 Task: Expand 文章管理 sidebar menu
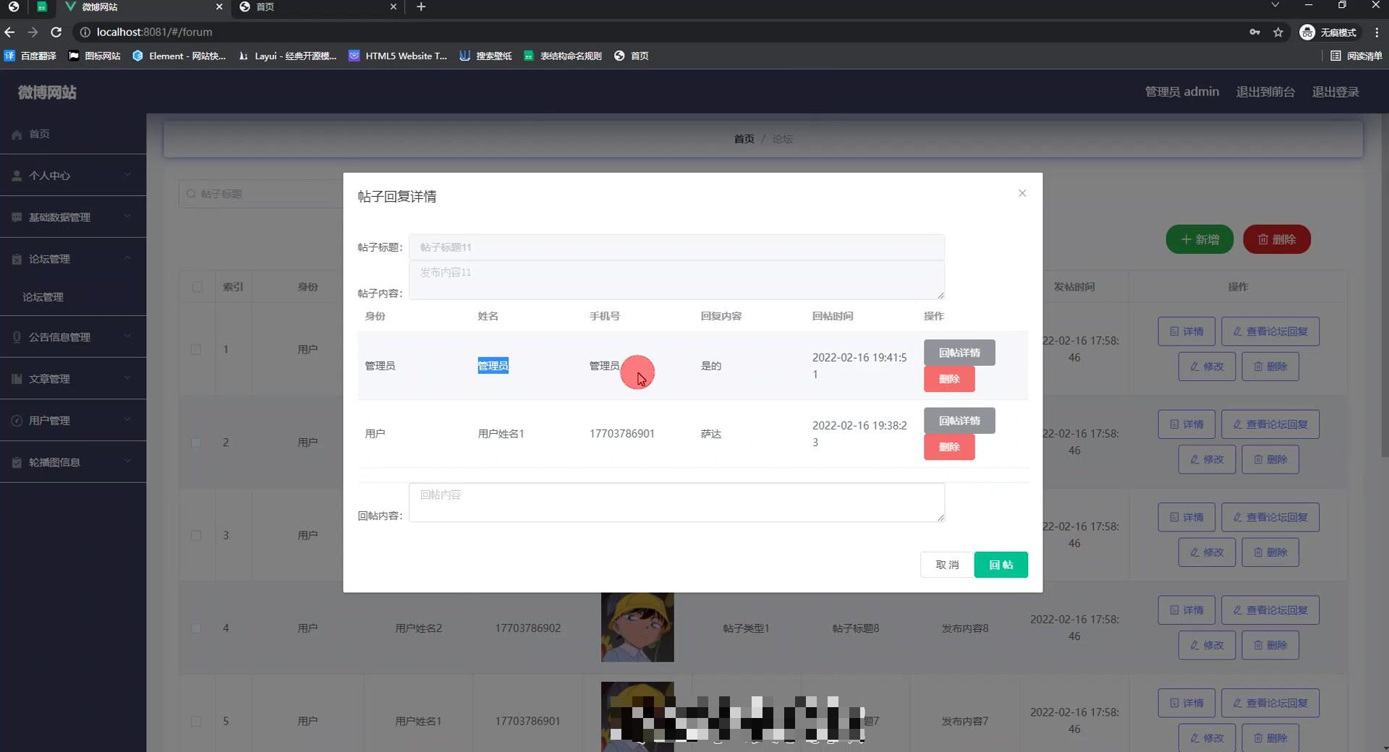tap(73, 379)
